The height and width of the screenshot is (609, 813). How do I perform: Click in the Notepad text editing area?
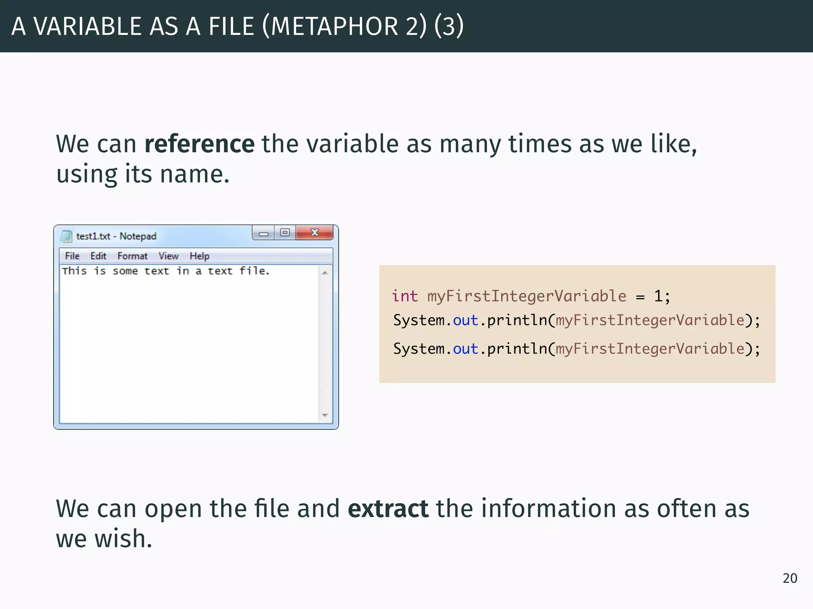(x=189, y=344)
